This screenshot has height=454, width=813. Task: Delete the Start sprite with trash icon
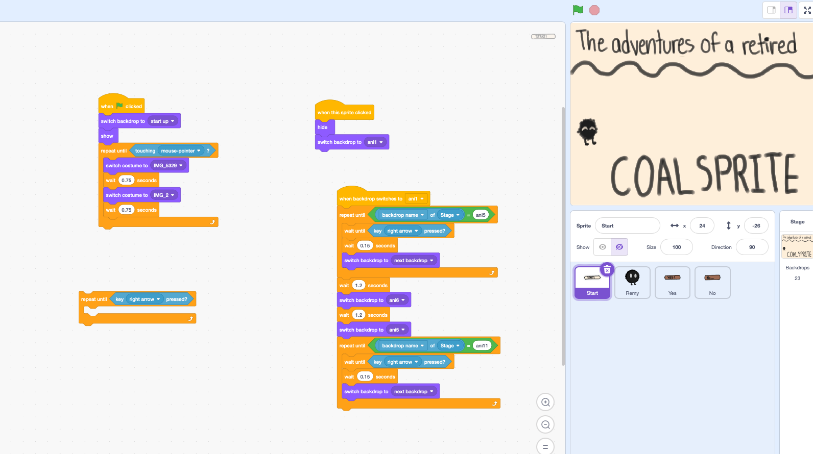607,269
